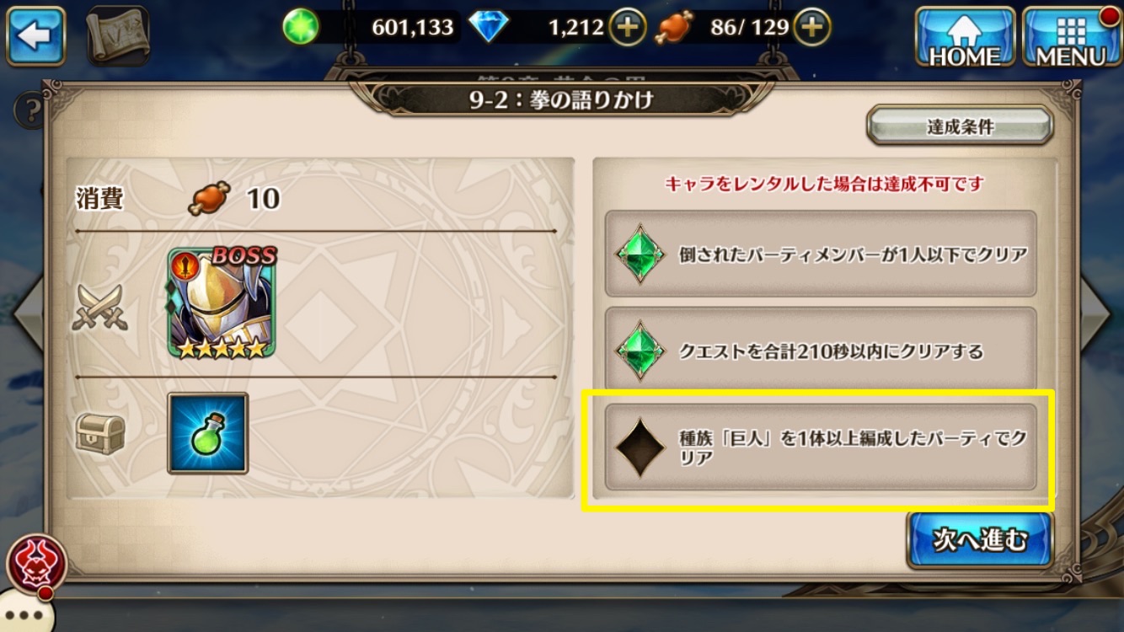Screen dimensions: 1124x632
Task: Tap the blue back arrow icon
Action: pyautogui.click(x=35, y=35)
